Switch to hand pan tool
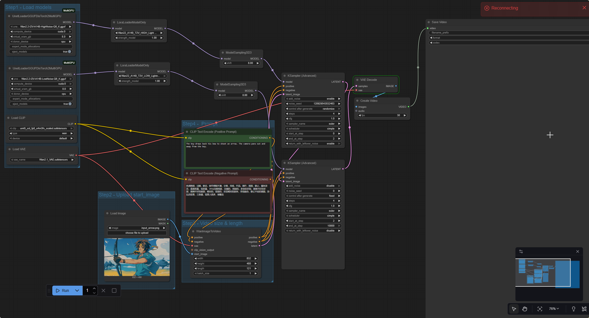This screenshot has width=589, height=318. coord(525,309)
